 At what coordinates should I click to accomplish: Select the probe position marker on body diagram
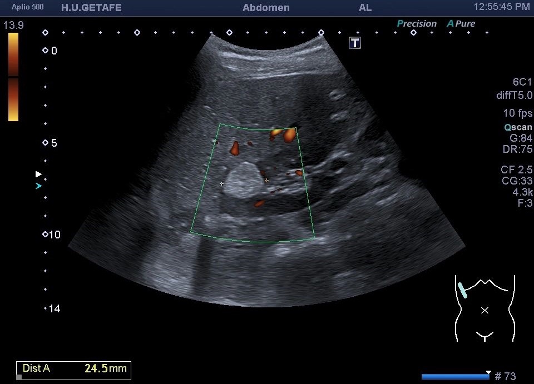463,290
